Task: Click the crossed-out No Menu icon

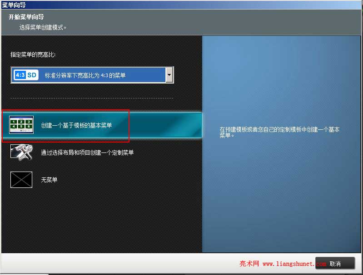Action: coord(21,180)
